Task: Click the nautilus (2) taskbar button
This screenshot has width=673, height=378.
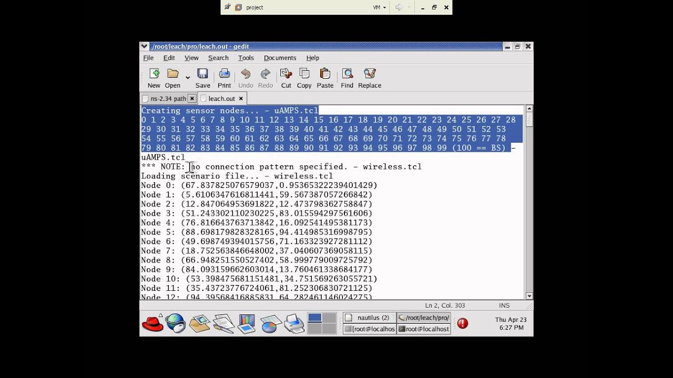Action: tap(369, 318)
